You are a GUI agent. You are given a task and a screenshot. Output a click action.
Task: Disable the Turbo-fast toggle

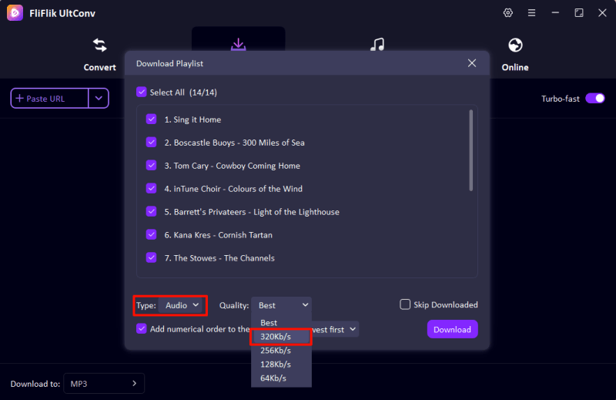[x=594, y=99]
